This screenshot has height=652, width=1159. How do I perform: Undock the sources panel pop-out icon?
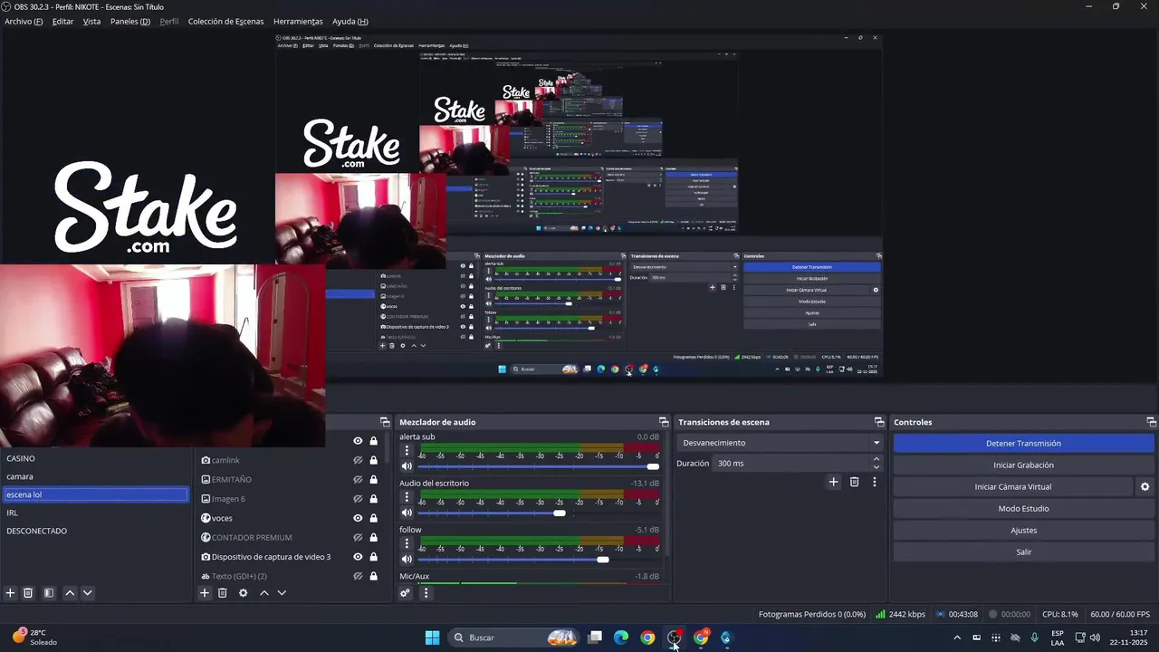point(385,422)
